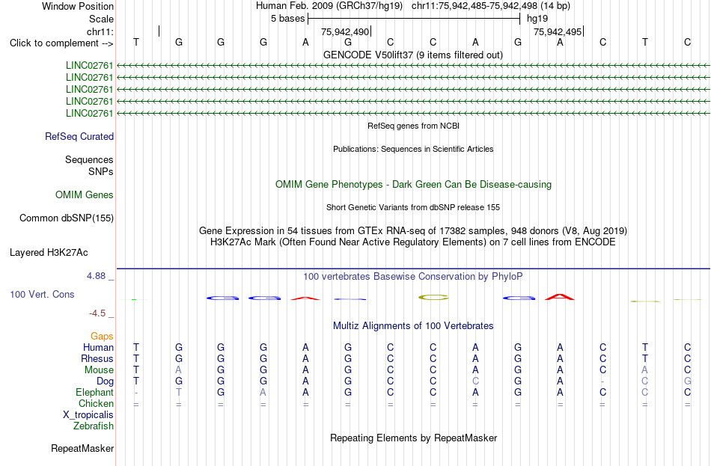Viewport: 711px width, 466px height.
Task: Select the Elephant alignment row label
Action: coord(95,393)
